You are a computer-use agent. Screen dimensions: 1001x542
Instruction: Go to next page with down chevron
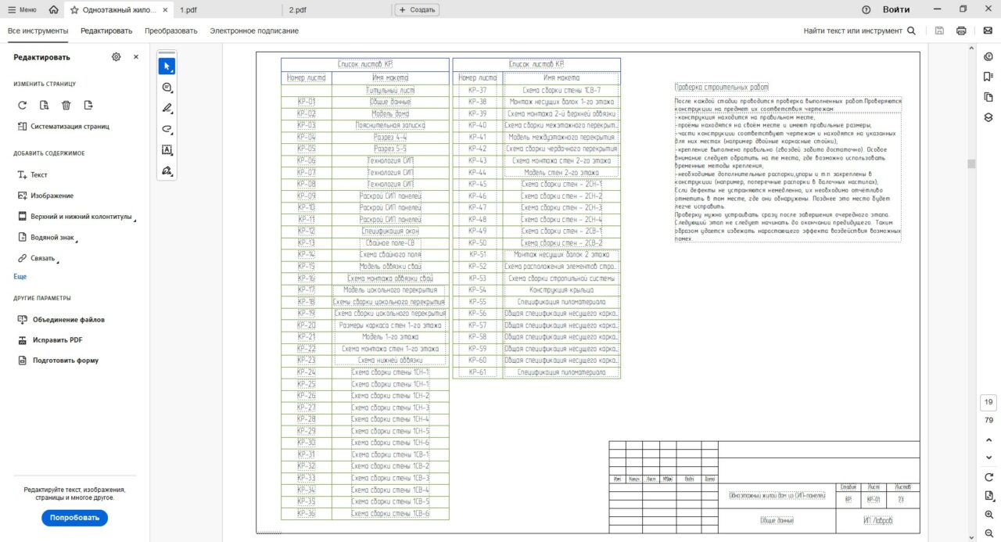click(x=988, y=457)
